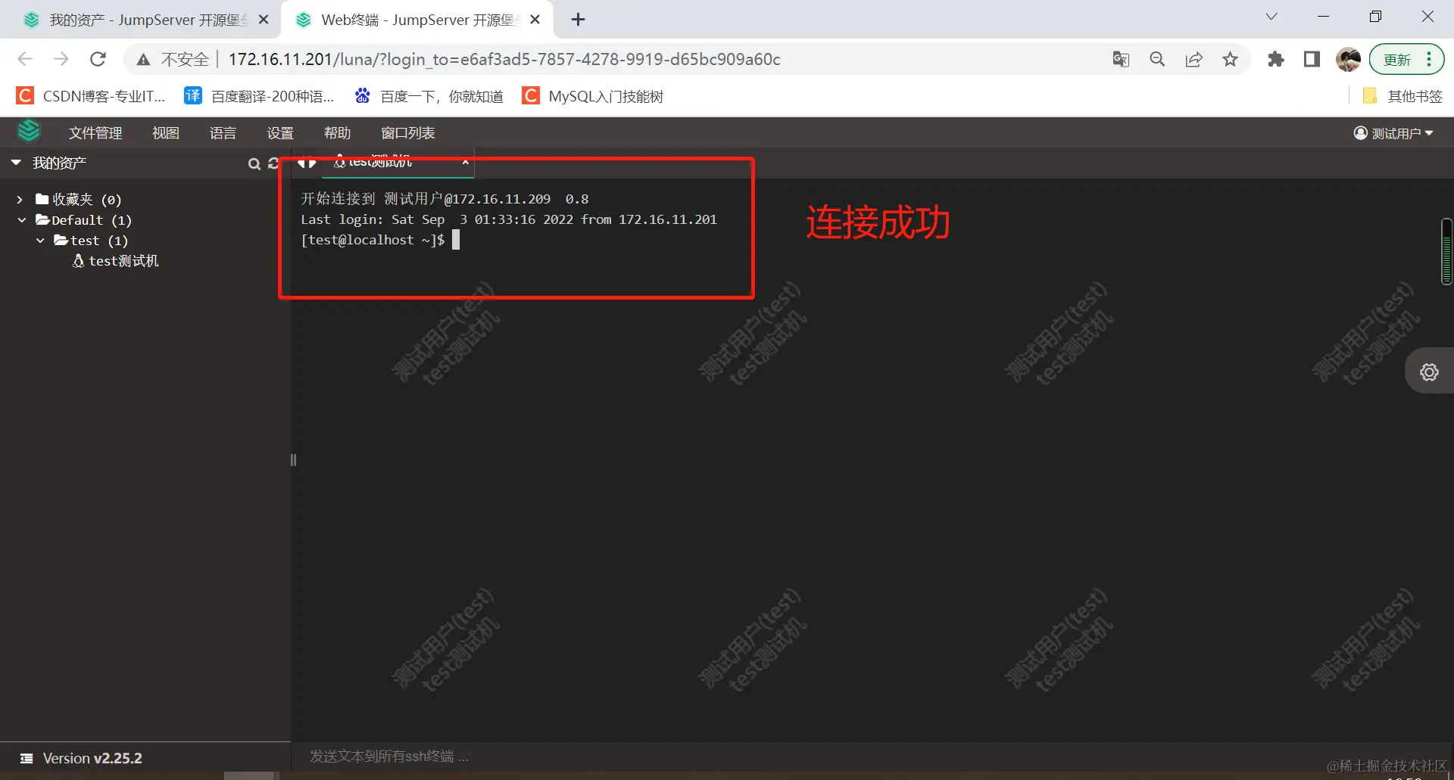The height and width of the screenshot is (780, 1454).
Task: Click the 更新 browser update button
Action: pos(1397,59)
